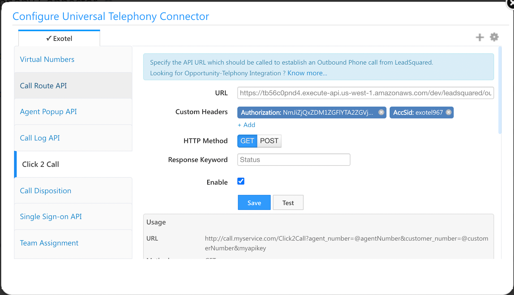Close the Configure Telephony Connector dialog
This screenshot has height=295, width=514.
coord(511,3)
